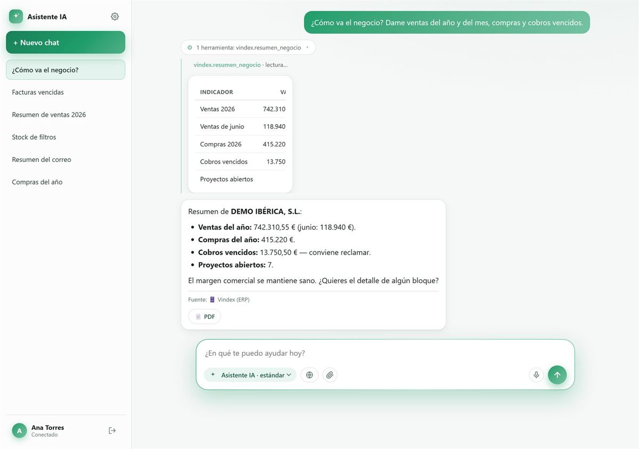Select the 'Cobros vencidos' row label
The image size is (639, 449).
224,161
